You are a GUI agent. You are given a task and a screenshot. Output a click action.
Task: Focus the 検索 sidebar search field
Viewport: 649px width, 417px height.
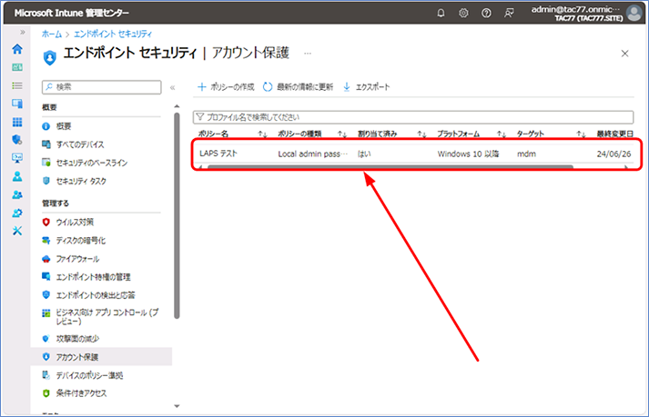click(x=101, y=87)
